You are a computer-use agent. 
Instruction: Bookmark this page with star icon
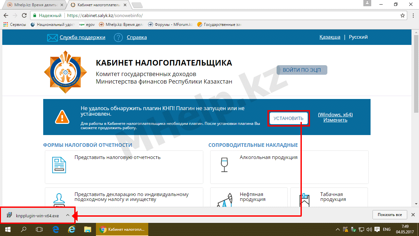tap(403, 15)
